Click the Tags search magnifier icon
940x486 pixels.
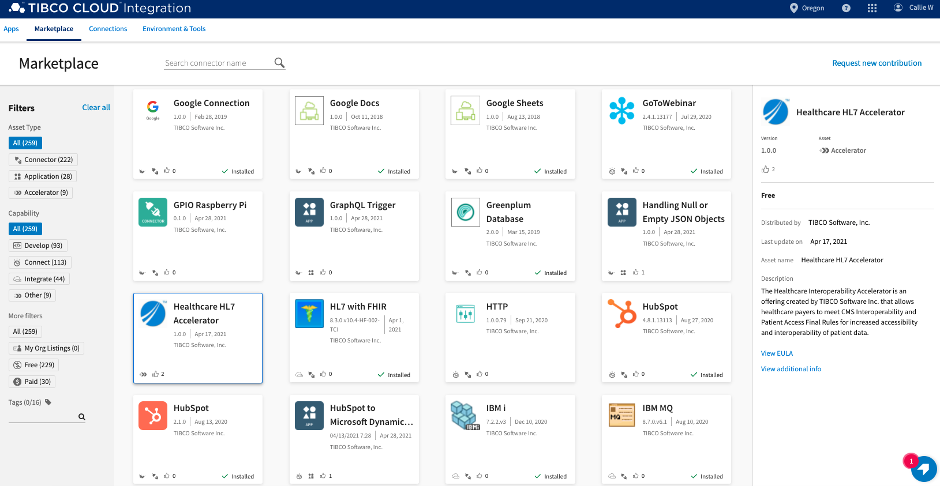click(x=82, y=417)
